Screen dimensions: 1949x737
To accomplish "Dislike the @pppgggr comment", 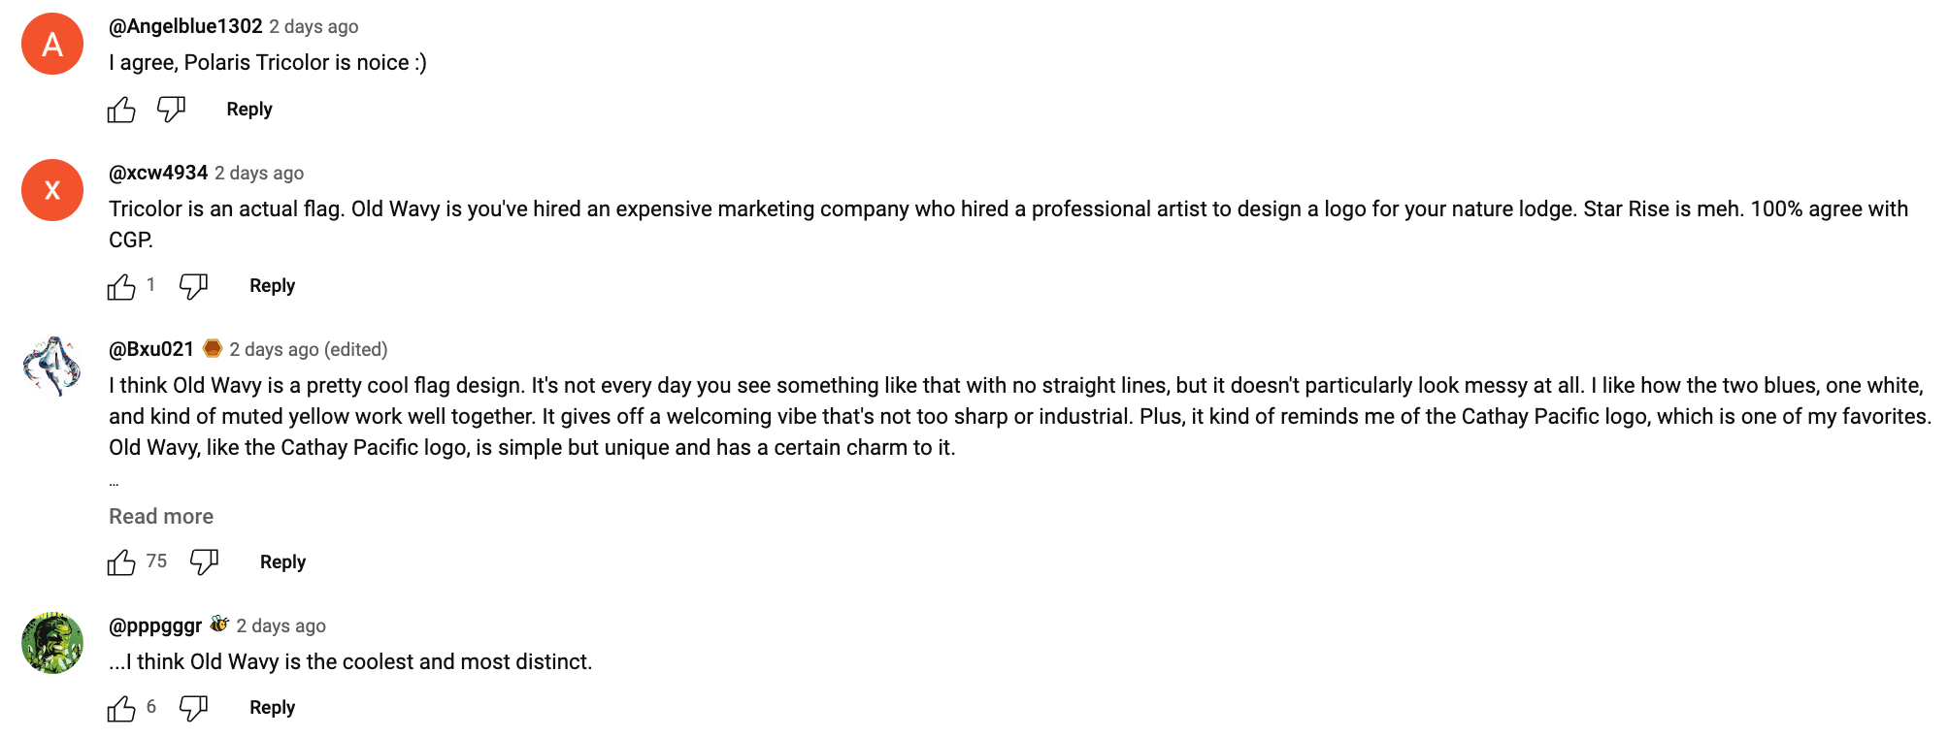I will point(193,708).
